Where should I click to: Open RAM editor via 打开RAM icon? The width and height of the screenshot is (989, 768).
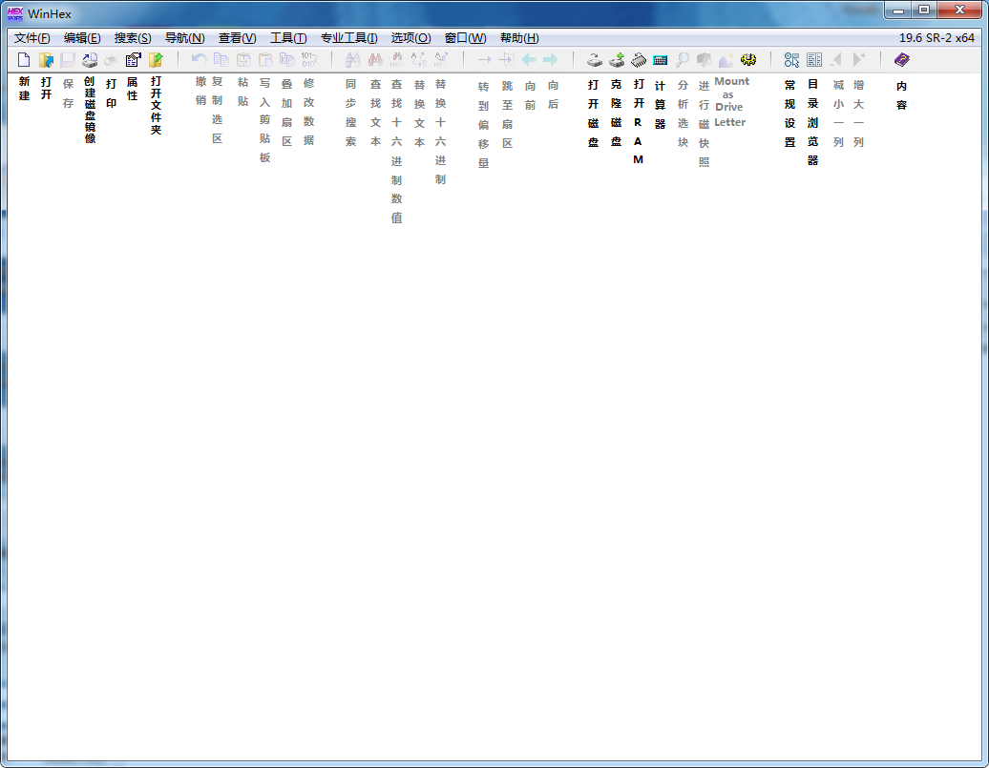coord(639,60)
